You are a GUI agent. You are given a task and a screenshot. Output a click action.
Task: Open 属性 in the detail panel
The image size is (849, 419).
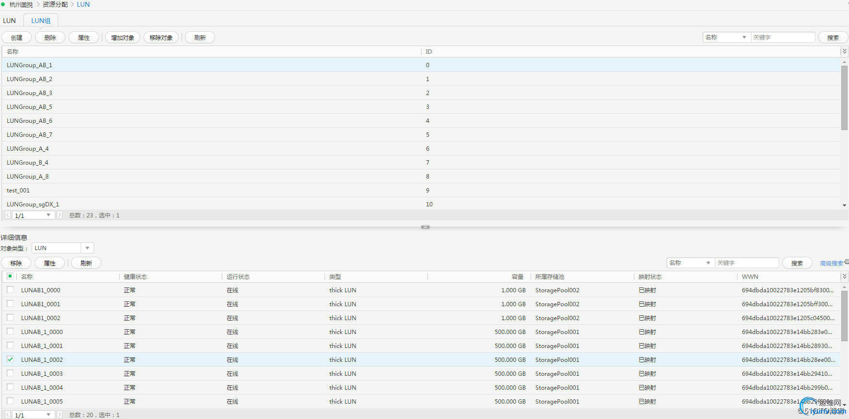click(x=49, y=263)
